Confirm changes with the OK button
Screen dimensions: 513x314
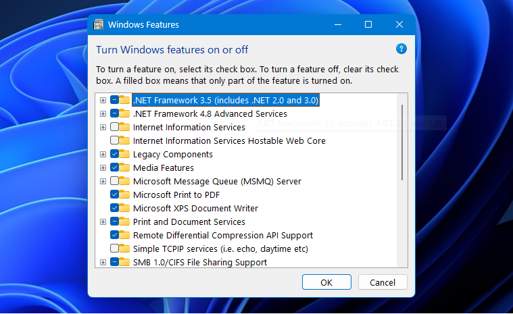click(326, 282)
